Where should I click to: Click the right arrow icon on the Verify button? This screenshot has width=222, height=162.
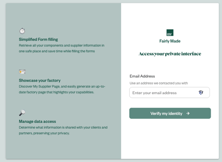(x=188, y=113)
